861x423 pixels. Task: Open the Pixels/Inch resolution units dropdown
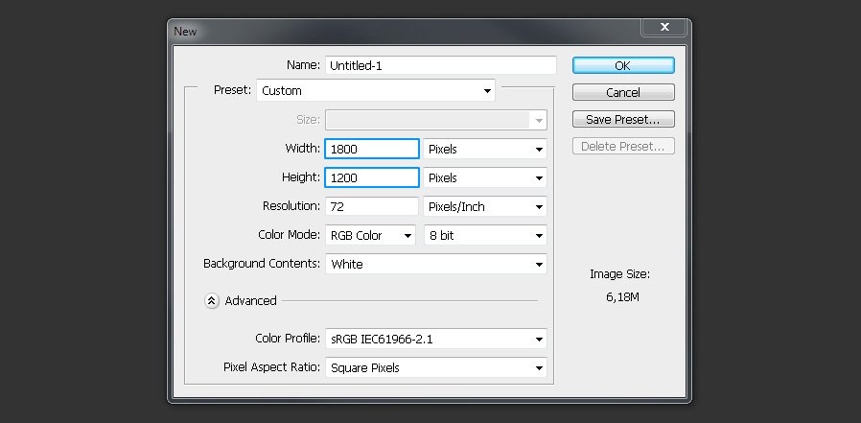point(485,206)
